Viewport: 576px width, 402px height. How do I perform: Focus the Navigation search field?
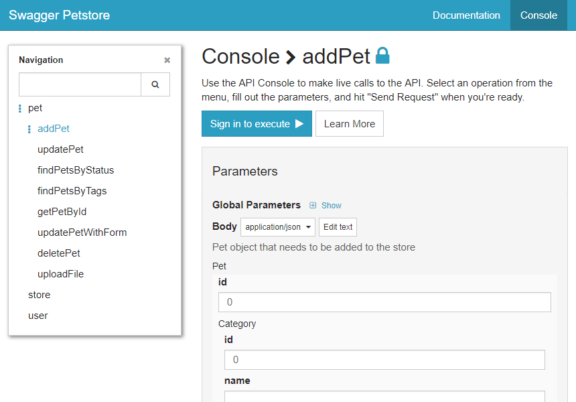tap(80, 84)
